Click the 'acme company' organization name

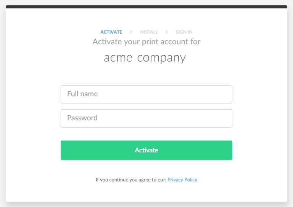[145, 58]
